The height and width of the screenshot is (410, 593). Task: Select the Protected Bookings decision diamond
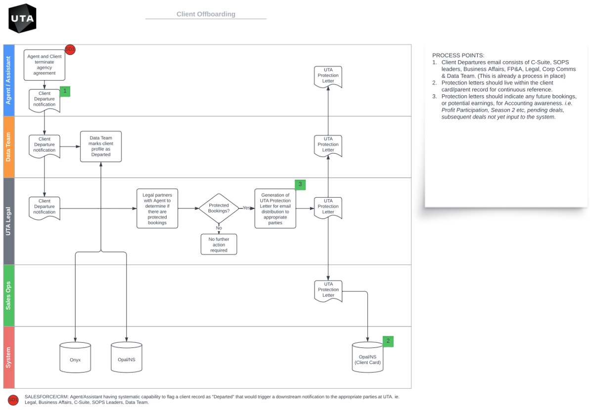point(219,208)
